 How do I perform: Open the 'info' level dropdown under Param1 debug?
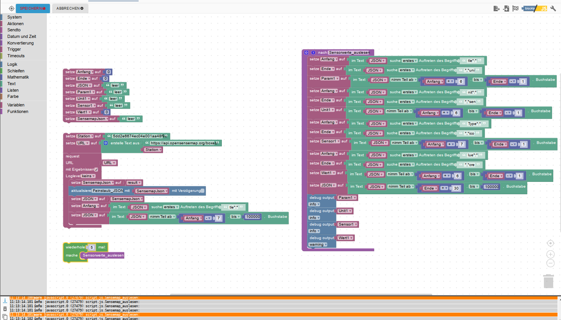point(314,204)
